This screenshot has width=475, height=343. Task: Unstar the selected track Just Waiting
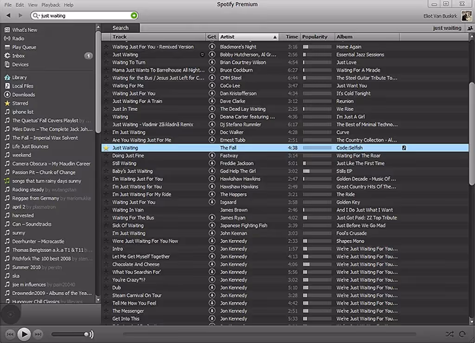click(106, 147)
